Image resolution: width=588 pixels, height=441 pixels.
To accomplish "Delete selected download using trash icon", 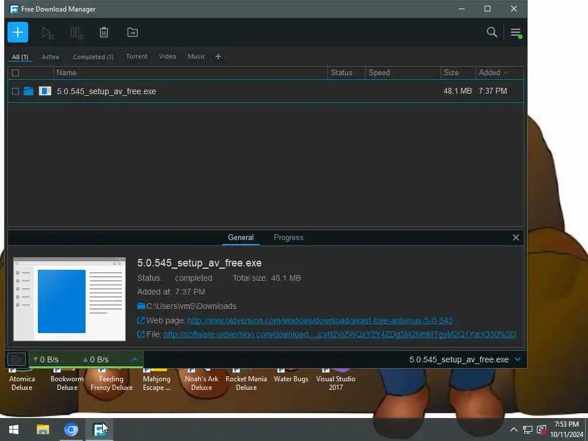I will point(104,33).
